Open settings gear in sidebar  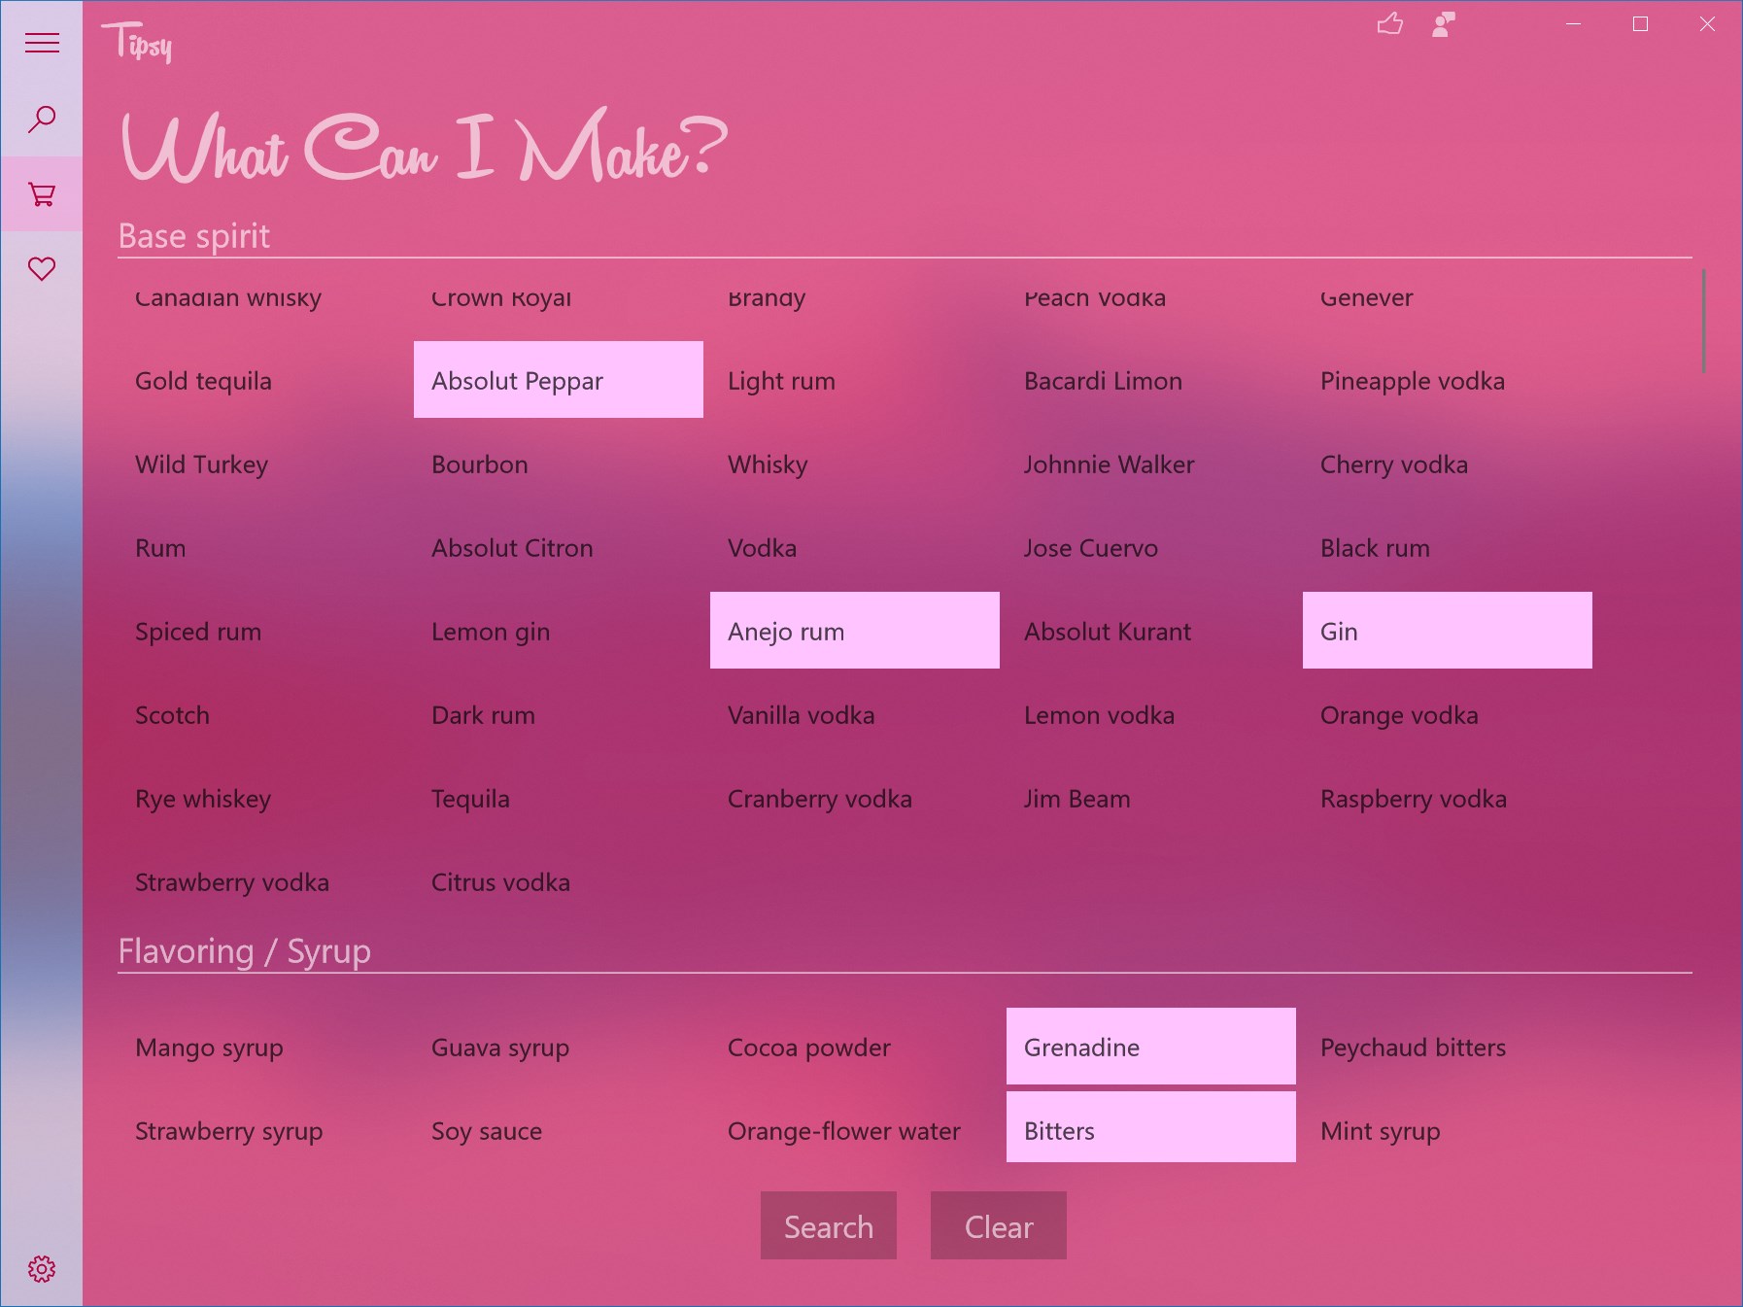pyautogui.click(x=42, y=1268)
